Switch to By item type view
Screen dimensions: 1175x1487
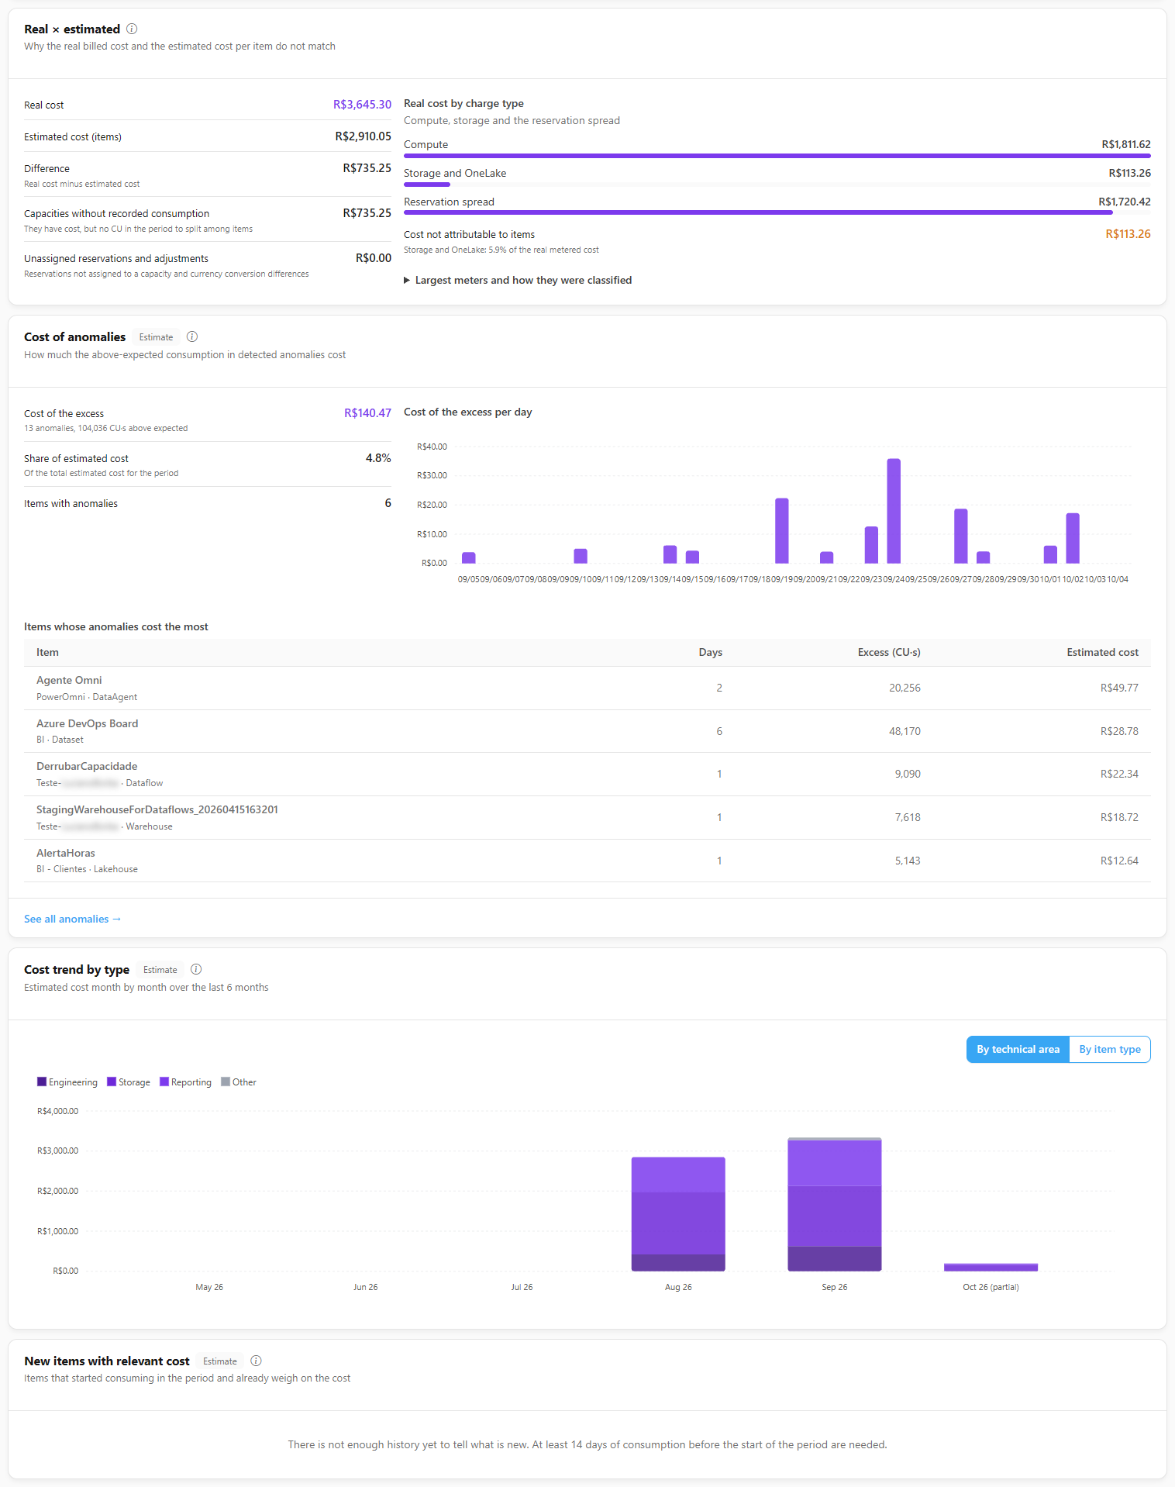tap(1109, 1049)
